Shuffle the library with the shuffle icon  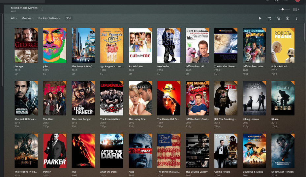pyautogui.click(x=269, y=18)
